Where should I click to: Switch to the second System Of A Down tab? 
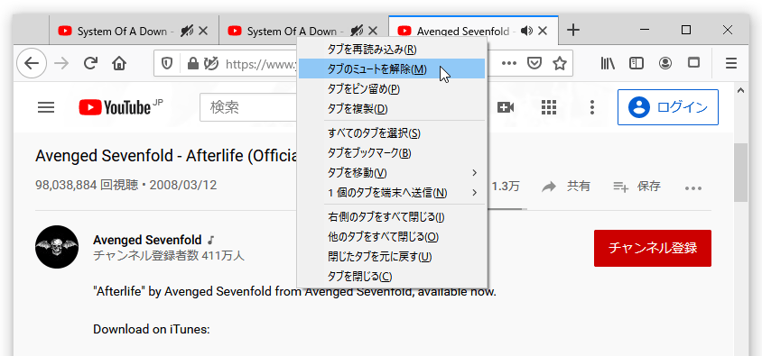pyautogui.click(x=303, y=31)
